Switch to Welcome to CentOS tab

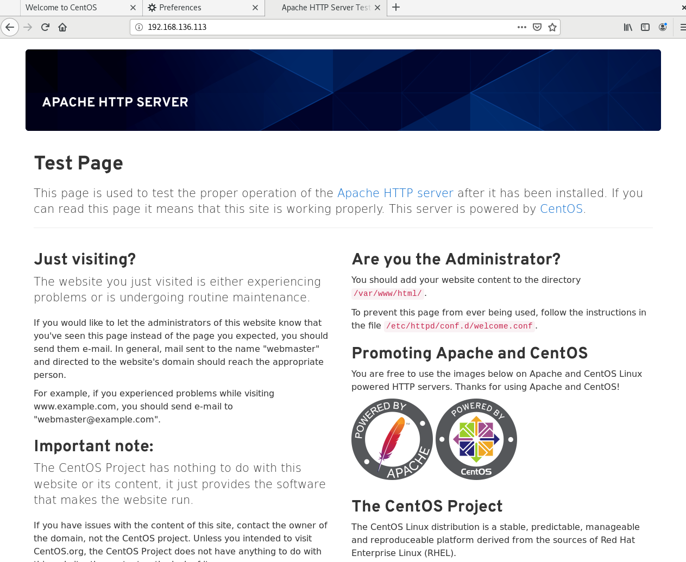(x=81, y=8)
